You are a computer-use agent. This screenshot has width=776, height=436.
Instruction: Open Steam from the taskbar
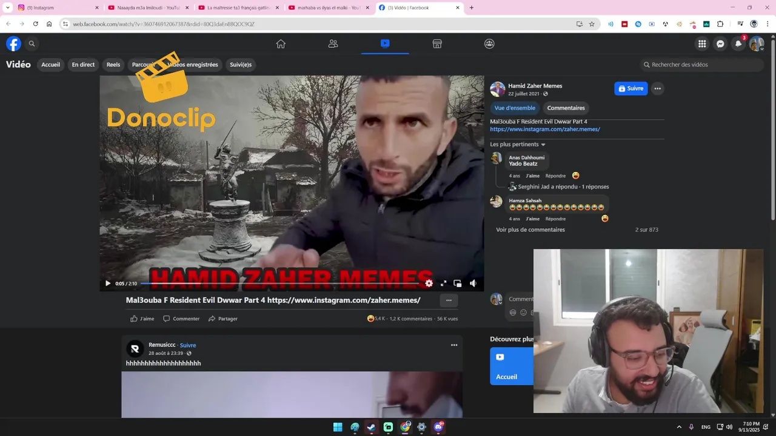[x=371, y=427]
